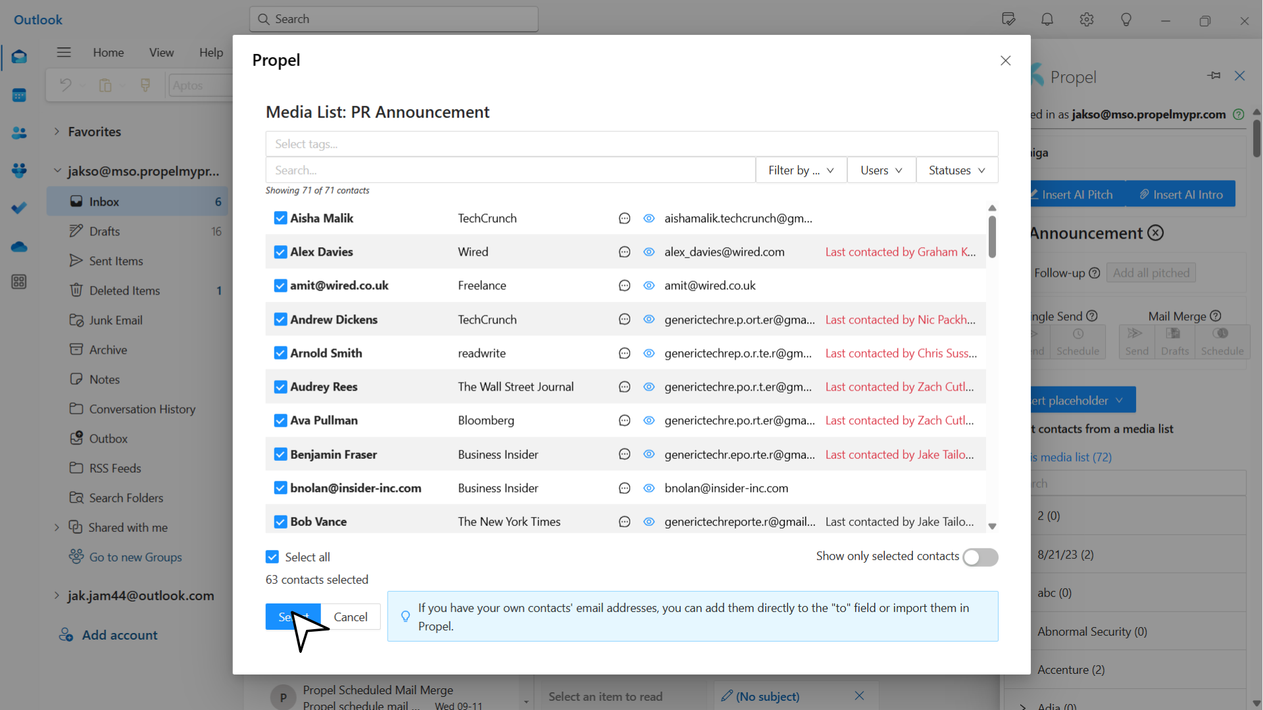Expand jak.jam44@outlook.com account

[57, 596]
